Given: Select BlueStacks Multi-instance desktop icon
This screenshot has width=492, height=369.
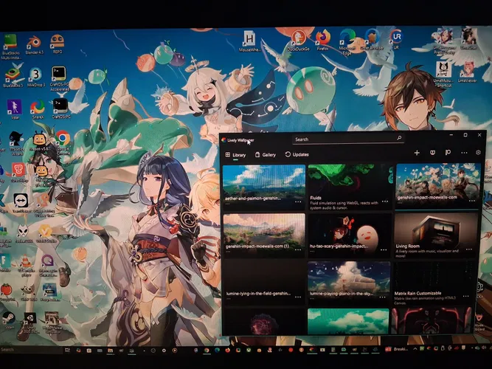Looking at the screenshot, I should tap(10, 47).
